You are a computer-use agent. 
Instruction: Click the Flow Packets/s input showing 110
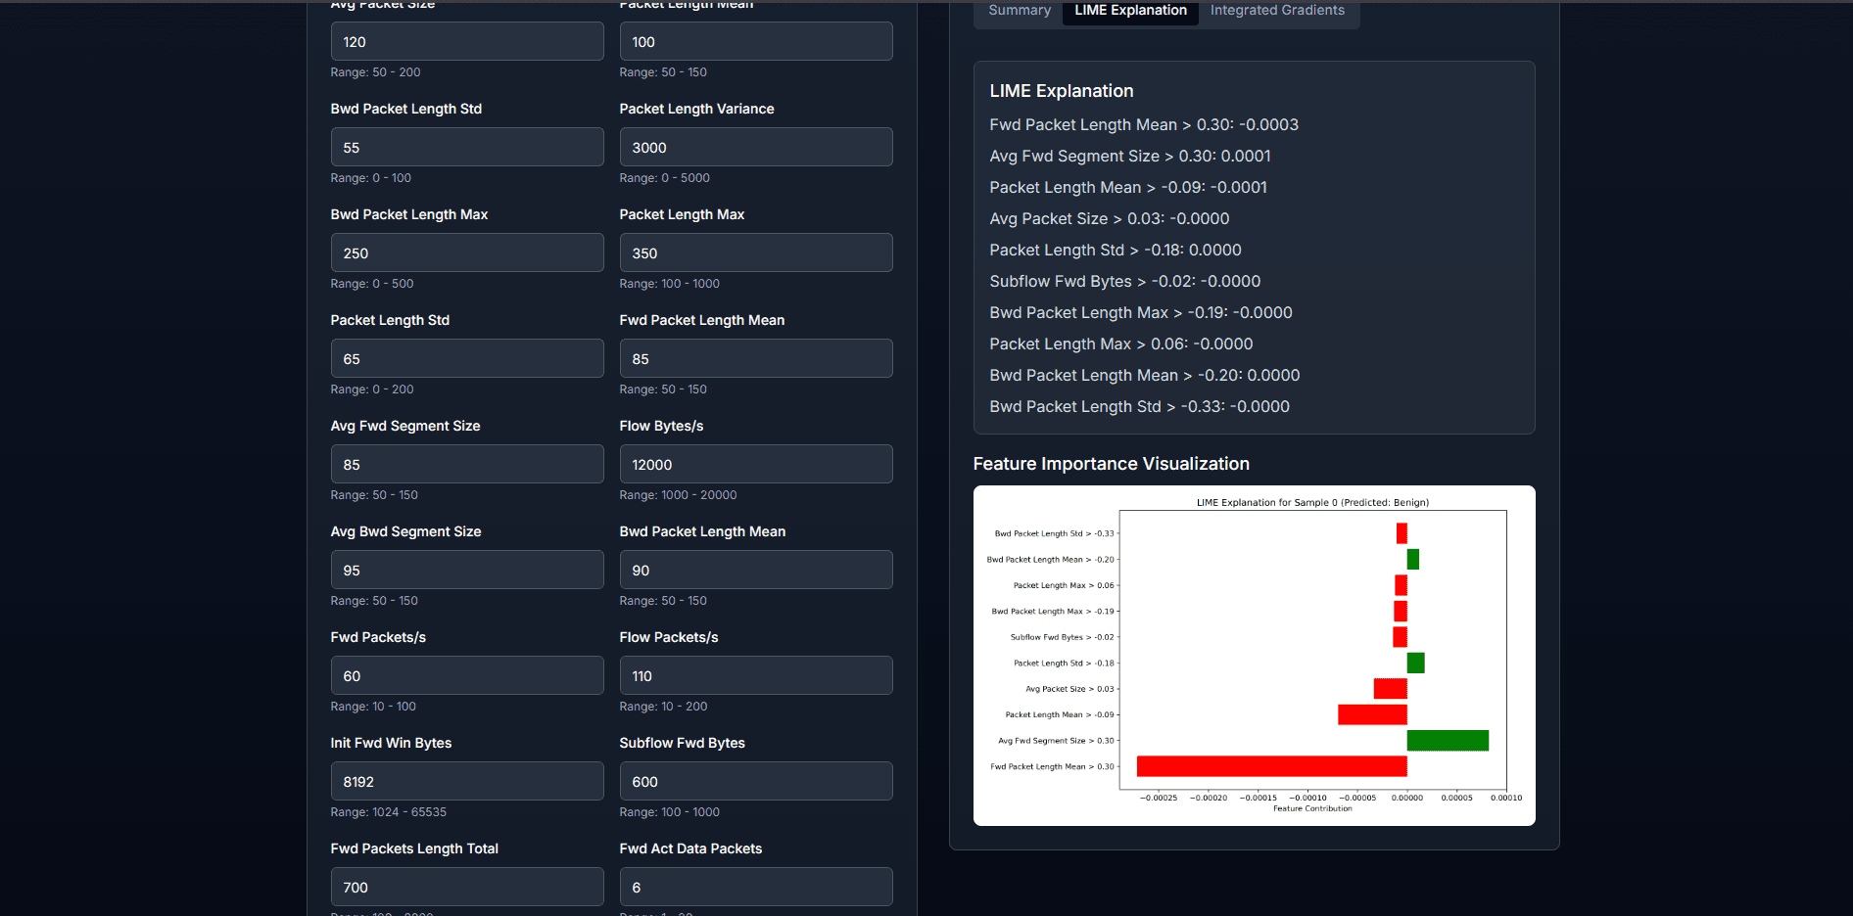(x=756, y=675)
